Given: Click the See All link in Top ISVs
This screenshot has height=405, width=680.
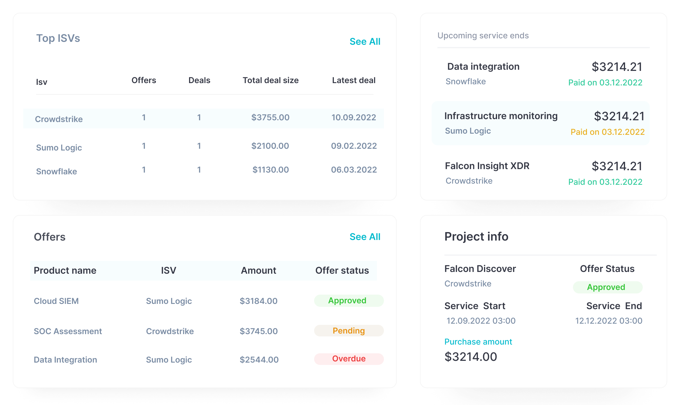Looking at the screenshot, I should click(x=365, y=41).
